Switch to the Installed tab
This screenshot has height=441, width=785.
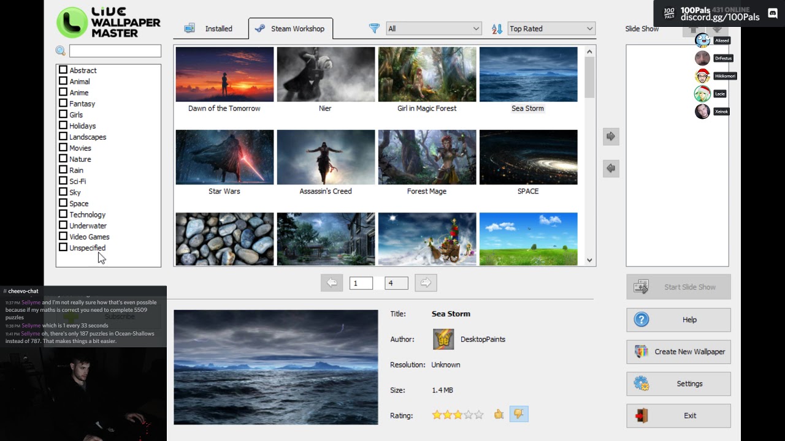(x=209, y=29)
